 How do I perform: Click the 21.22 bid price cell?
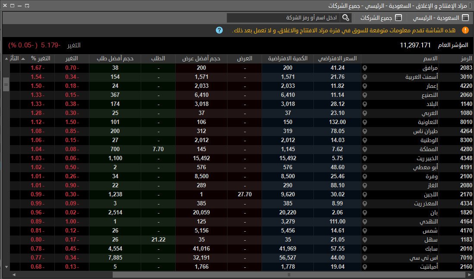(158, 240)
